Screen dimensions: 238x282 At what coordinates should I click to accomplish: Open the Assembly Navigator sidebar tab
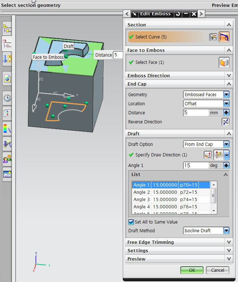pyautogui.click(x=7, y=28)
